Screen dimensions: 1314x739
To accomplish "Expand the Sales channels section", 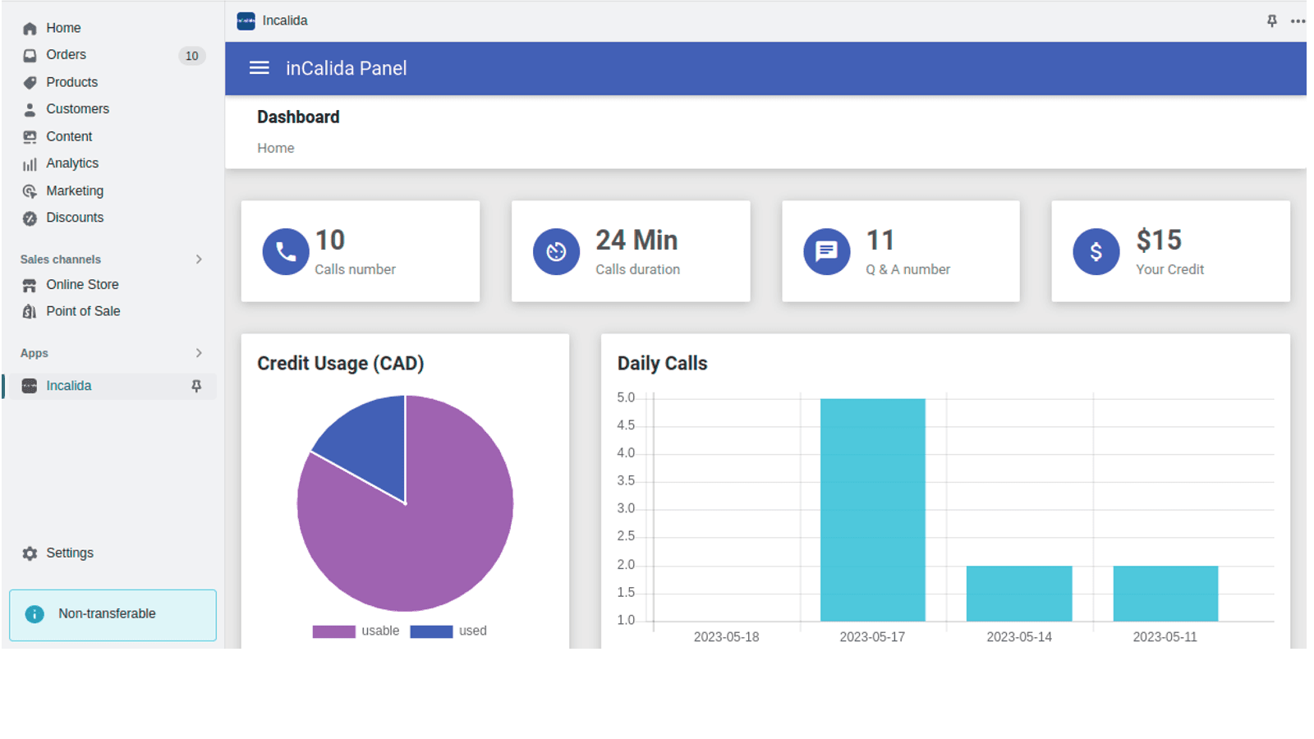I will (198, 259).
